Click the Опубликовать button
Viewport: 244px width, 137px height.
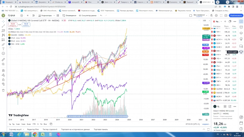236,15
